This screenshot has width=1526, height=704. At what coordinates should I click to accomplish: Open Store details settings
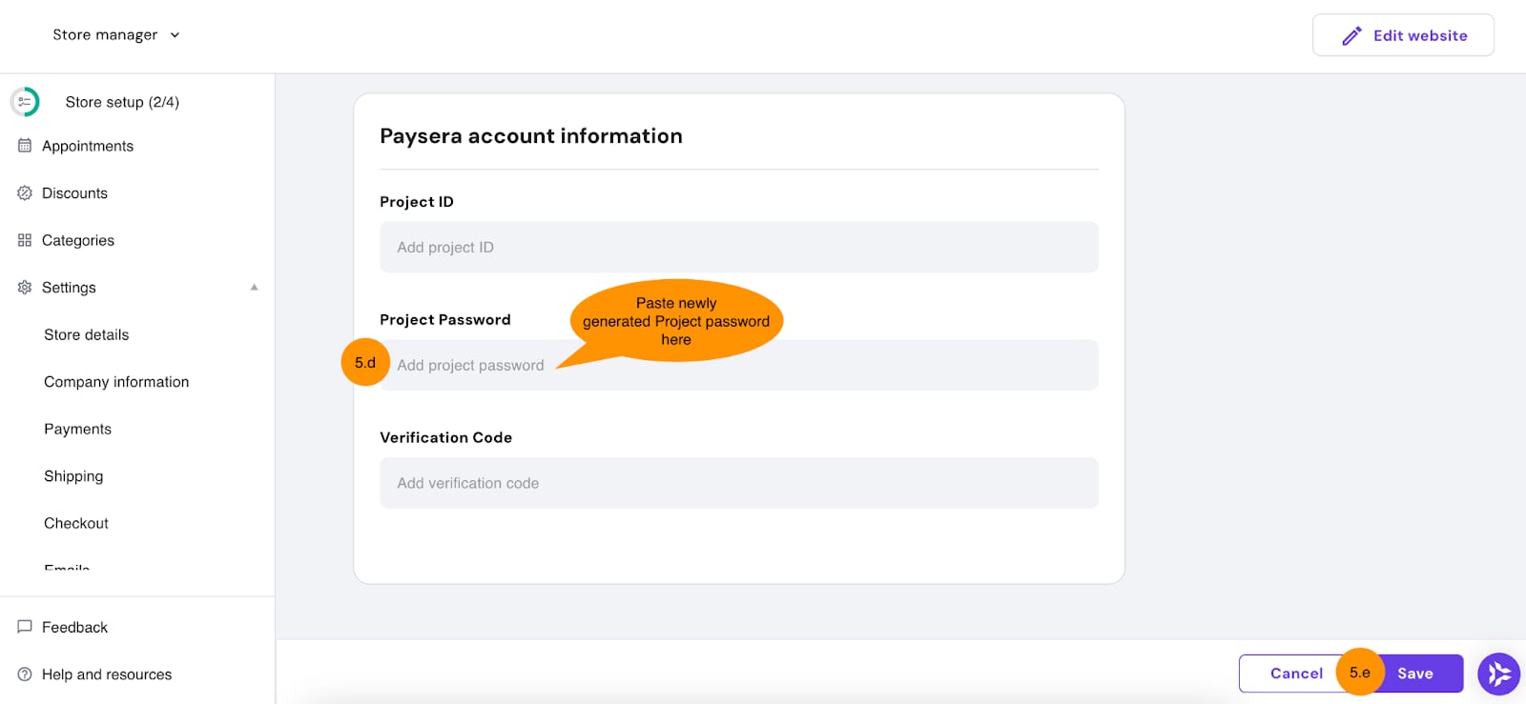[x=86, y=335]
